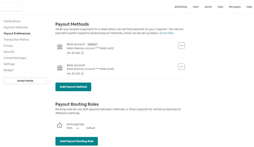Click the info icon beside second Min. $1 USD
The image size is (254, 147).
[82, 74]
